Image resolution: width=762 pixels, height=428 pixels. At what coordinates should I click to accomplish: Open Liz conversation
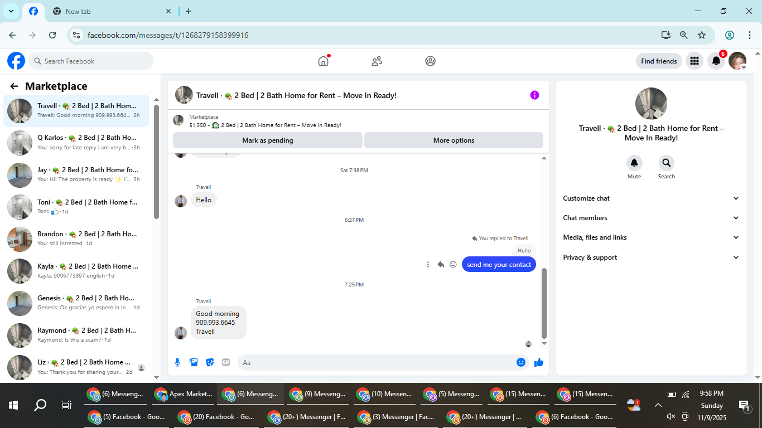click(x=76, y=367)
